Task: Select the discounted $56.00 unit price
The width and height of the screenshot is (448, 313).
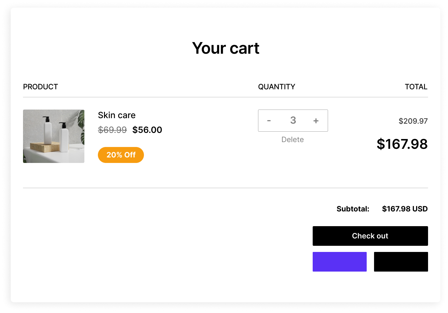Action: [x=147, y=130]
